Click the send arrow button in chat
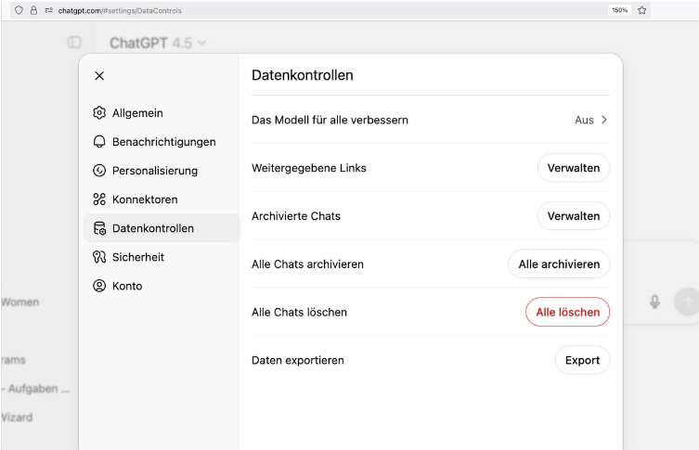Screen dimensions: 699x450 687,302
